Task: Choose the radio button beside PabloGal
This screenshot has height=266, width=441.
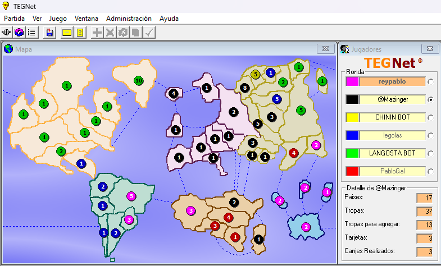Action: [x=431, y=171]
